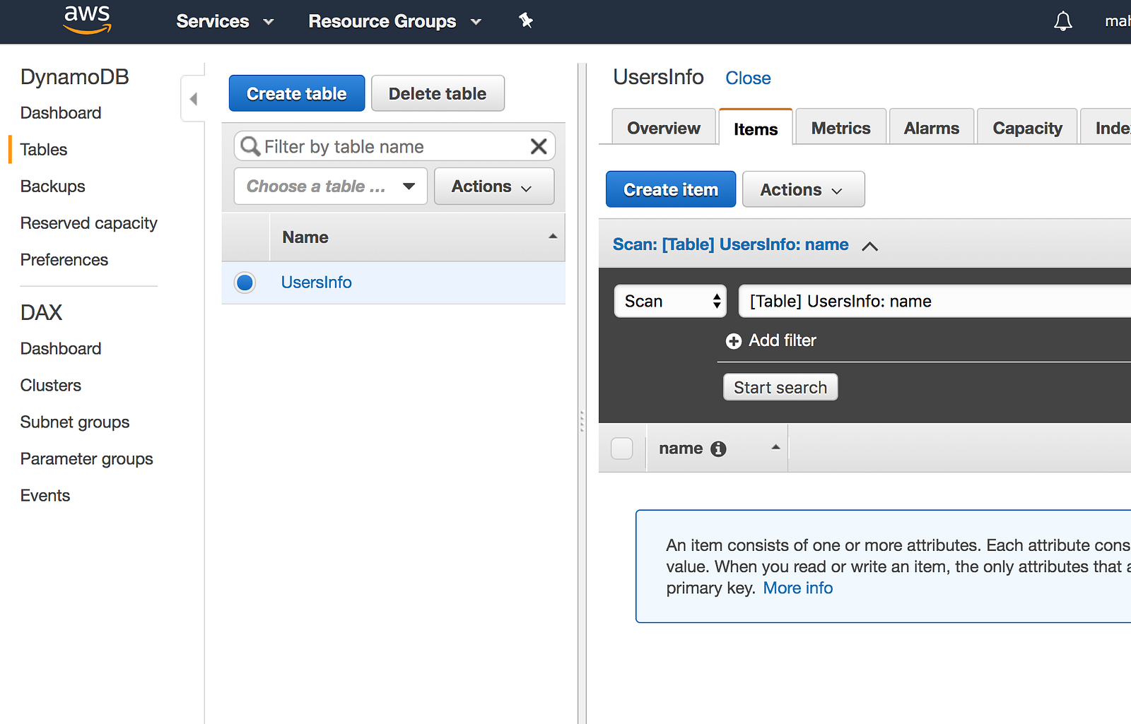Focus the Filter by table name field

click(x=394, y=146)
